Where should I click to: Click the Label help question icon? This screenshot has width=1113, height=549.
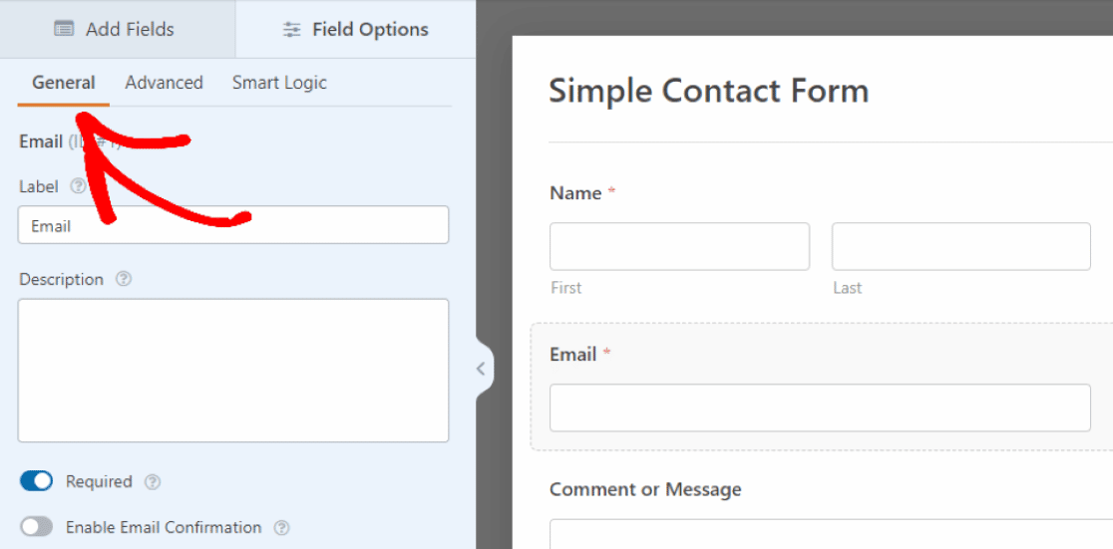78,186
